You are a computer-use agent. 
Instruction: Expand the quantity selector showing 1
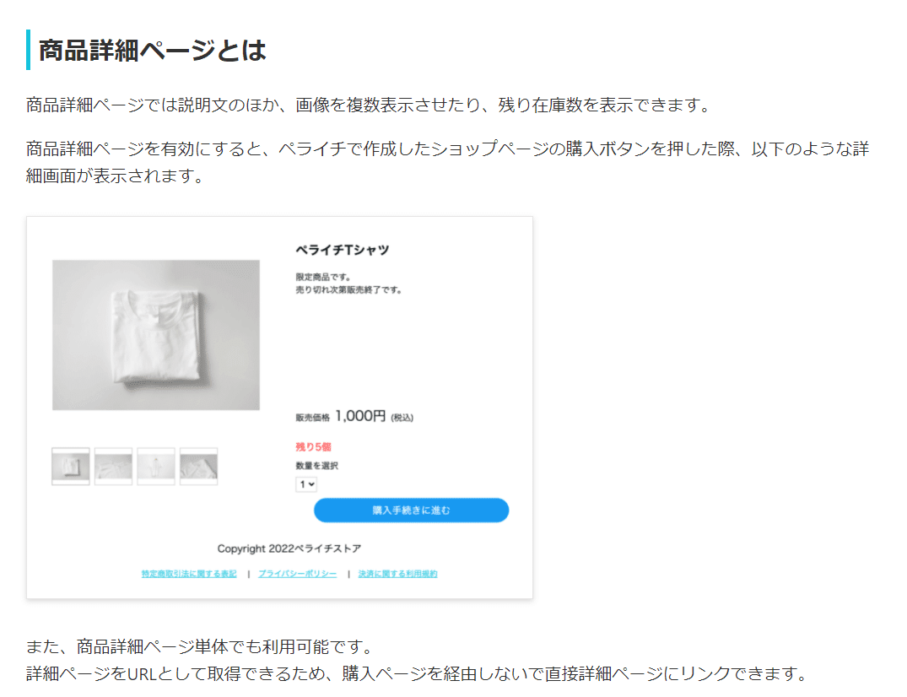(306, 484)
